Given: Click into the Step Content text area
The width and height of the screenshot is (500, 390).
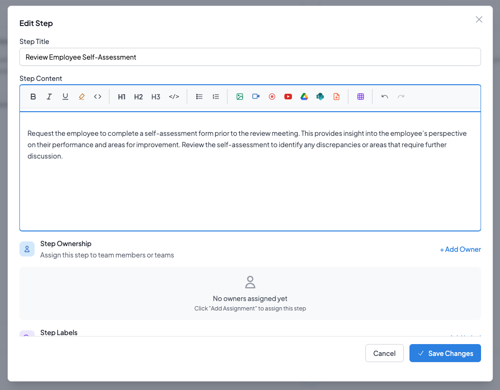Looking at the screenshot, I should pos(250,171).
